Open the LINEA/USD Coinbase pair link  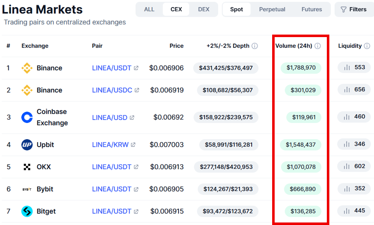click(110, 117)
